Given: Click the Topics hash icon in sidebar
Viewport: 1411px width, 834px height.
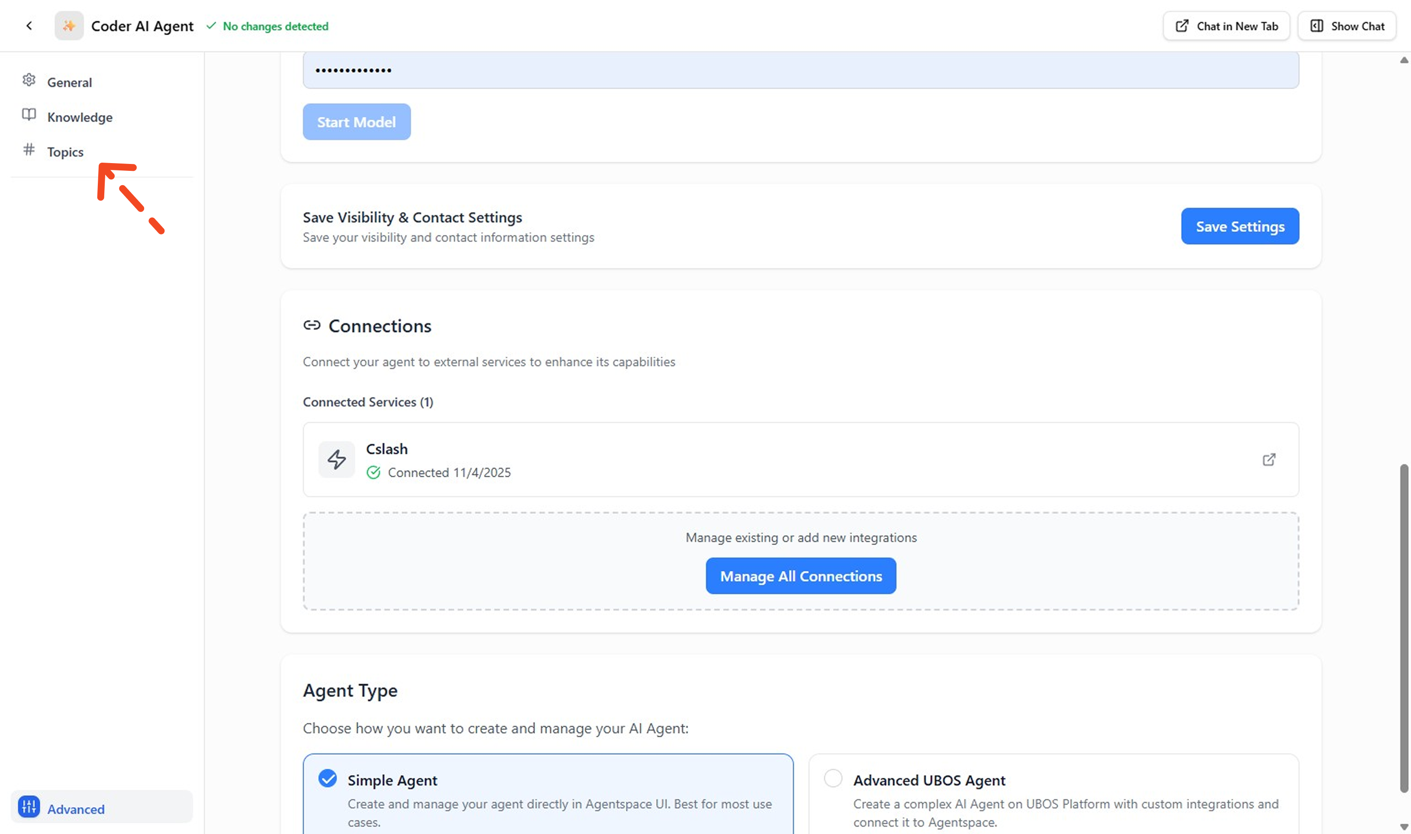Looking at the screenshot, I should click(29, 150).
